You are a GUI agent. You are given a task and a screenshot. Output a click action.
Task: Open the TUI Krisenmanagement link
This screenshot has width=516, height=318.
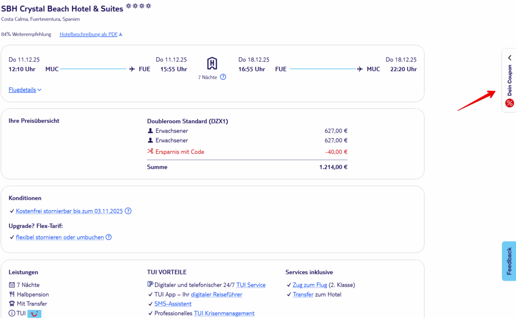[224, 313]
